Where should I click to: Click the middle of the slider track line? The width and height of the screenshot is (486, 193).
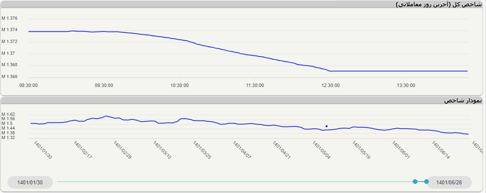(236, 182)
